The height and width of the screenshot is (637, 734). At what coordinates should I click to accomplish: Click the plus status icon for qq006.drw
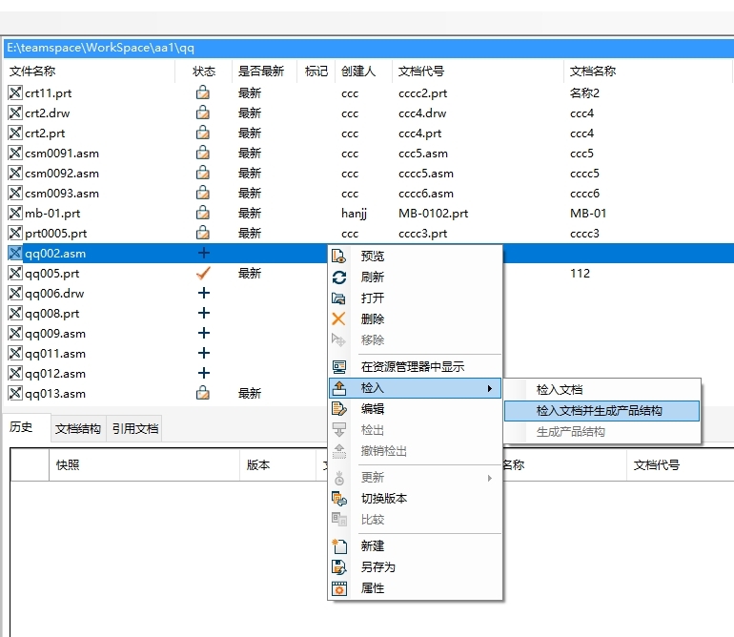point(204,293)
